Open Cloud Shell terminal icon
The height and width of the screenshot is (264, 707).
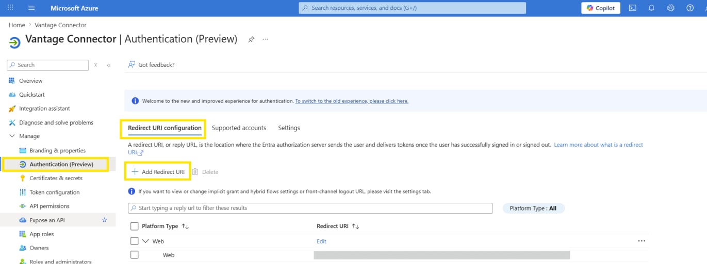pyautogui.click(x=632, y=8)
